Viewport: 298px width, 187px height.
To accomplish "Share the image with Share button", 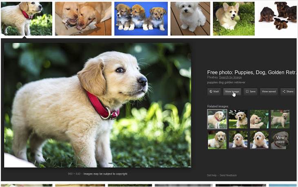I will (x=288, y=91).
